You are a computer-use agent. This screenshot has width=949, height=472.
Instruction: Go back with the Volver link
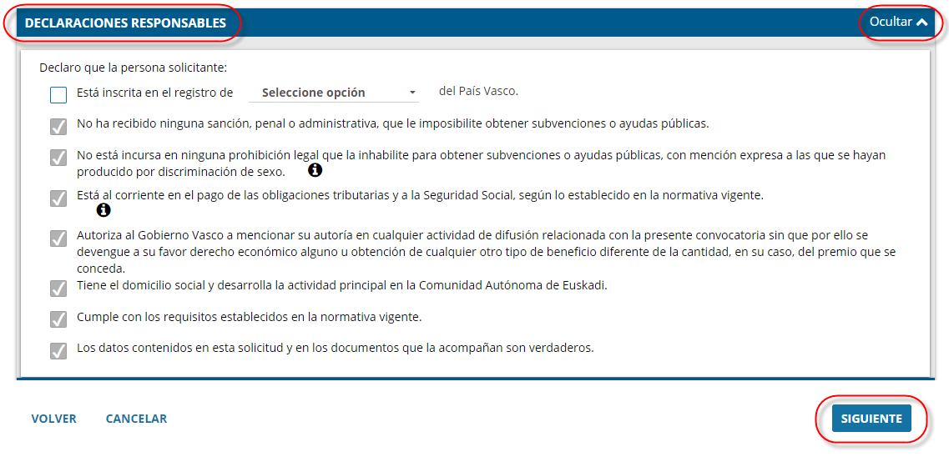(54, 419)
